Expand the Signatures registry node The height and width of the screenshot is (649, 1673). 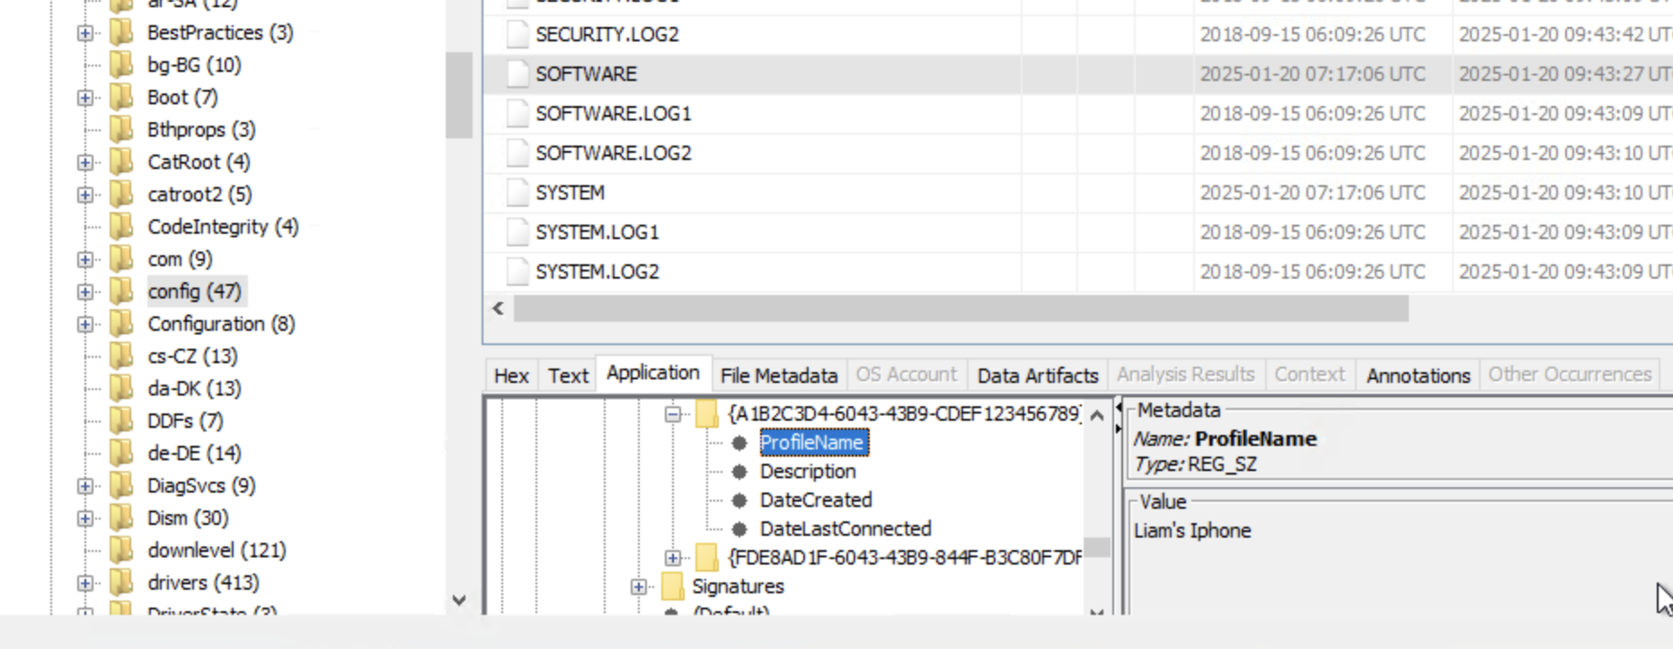click(x=639, y=587)
